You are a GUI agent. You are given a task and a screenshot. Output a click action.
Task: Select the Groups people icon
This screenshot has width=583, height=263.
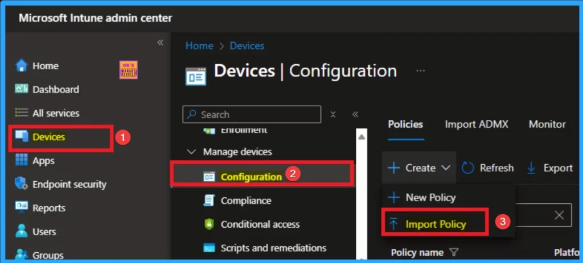[x=22, y=254]
